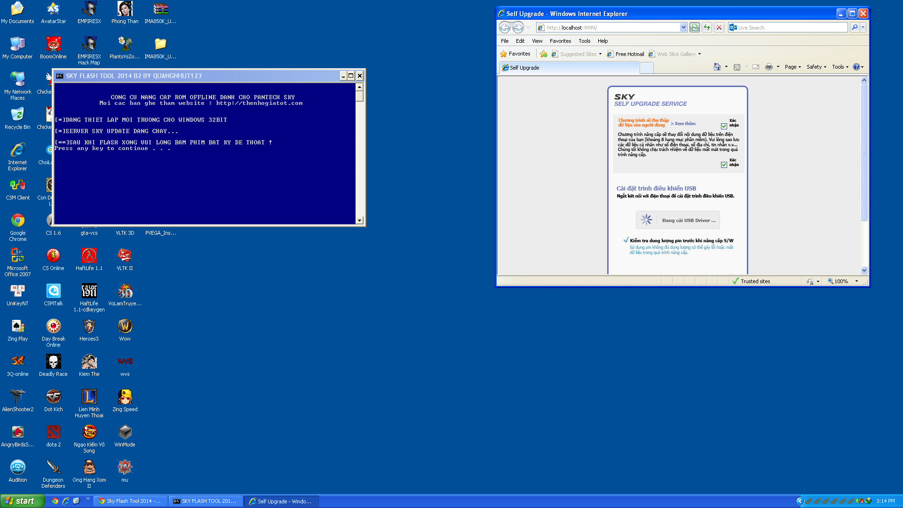
Task: Open the Help menu in IE
Action: pyautogui.click(x=603, y=41)
